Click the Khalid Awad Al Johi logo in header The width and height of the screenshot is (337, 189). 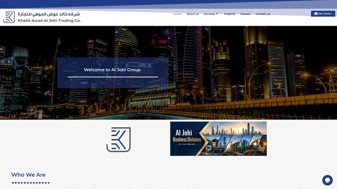pos(42,17)
